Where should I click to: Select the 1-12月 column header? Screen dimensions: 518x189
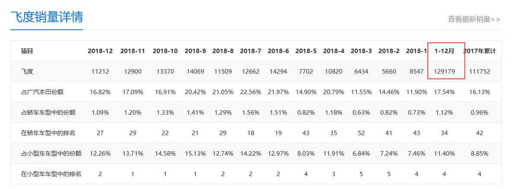[x=444, y=51]
